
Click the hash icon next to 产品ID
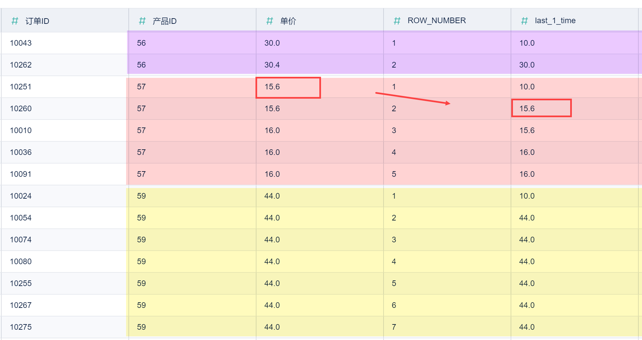(142, 21)
